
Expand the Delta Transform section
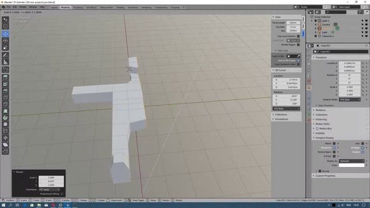pyautogui.click(x=325, y=105)
